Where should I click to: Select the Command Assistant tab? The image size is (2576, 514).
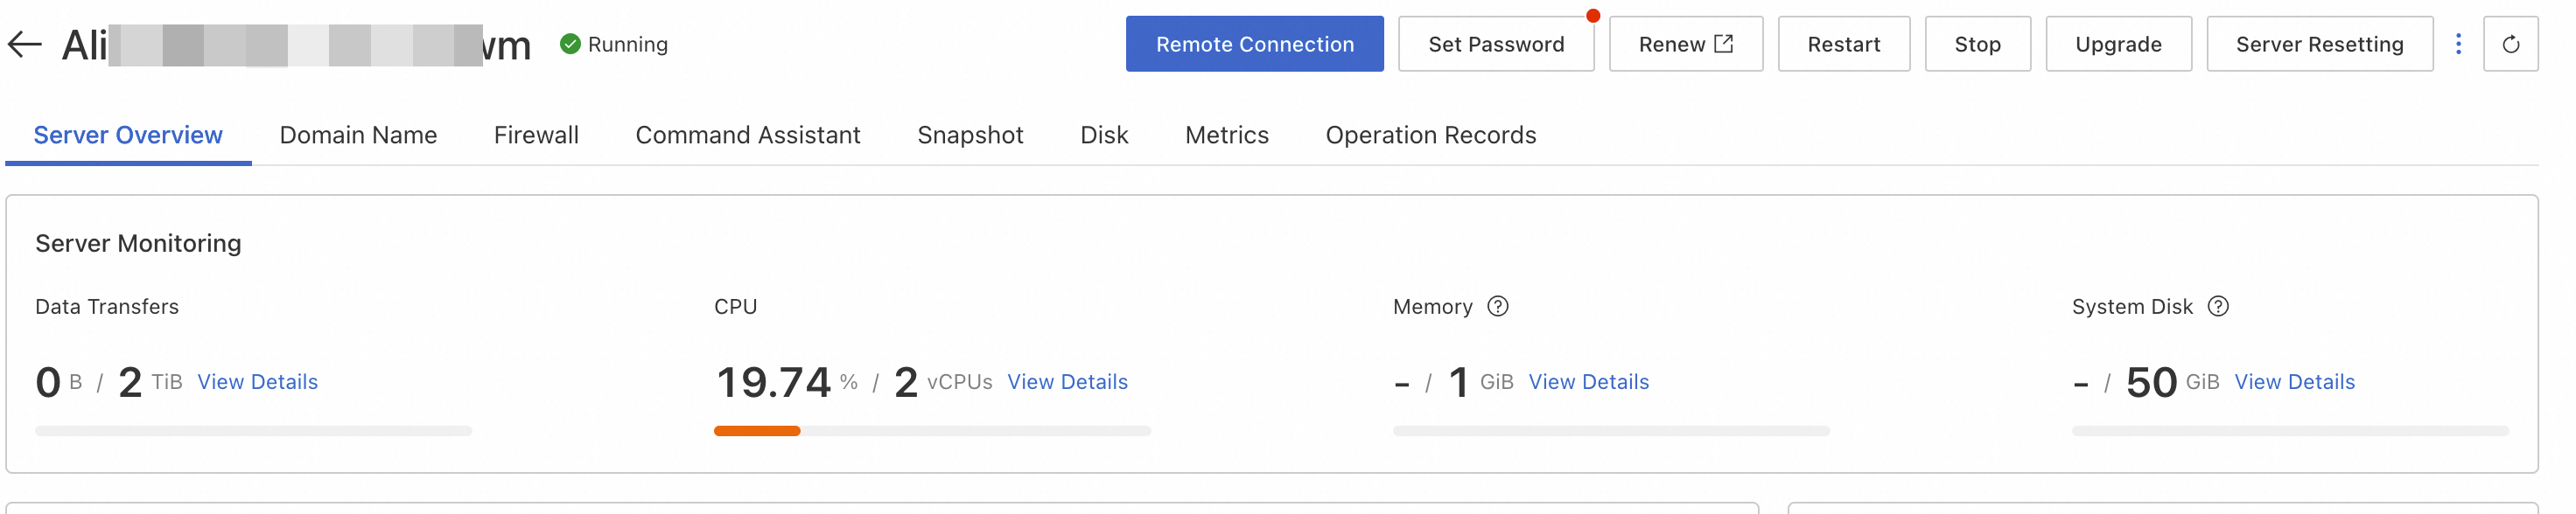[747, 135]
